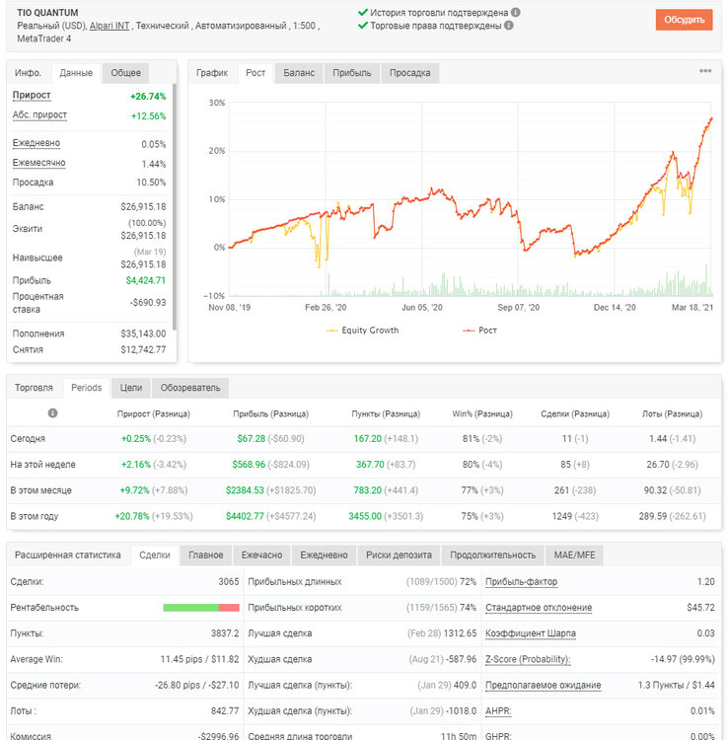
Task: Click the Z-Score (Probability) link
Action: 528,659
